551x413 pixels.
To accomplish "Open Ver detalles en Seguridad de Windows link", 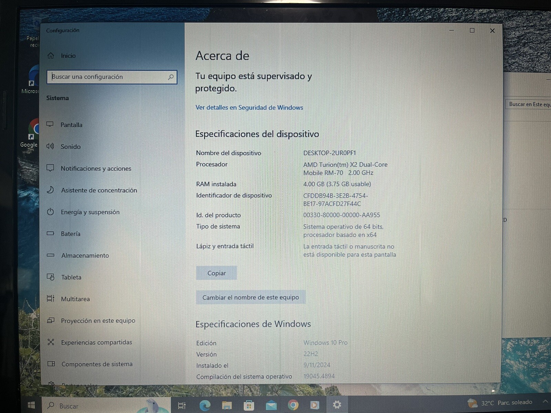I will click(249, 108).
